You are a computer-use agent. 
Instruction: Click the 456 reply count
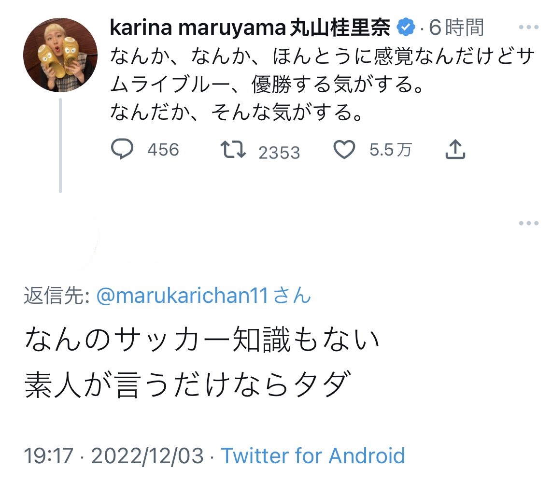163,150
